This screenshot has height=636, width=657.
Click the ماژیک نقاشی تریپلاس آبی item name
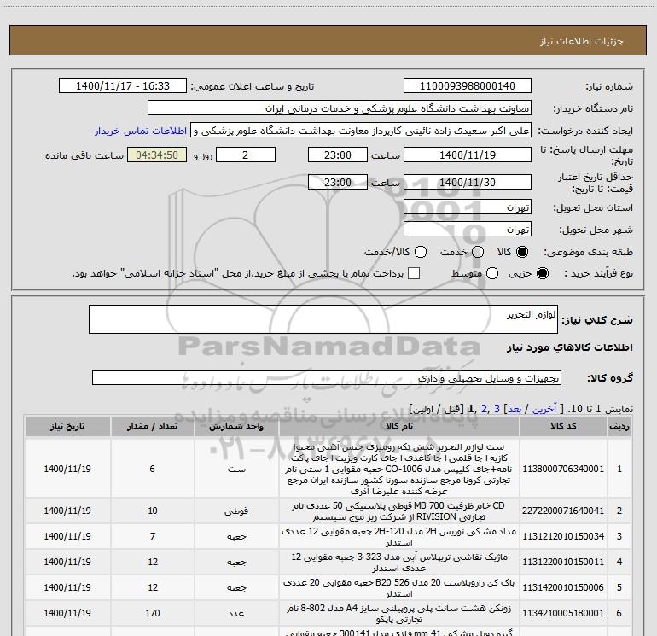click(x=399, y=563)
